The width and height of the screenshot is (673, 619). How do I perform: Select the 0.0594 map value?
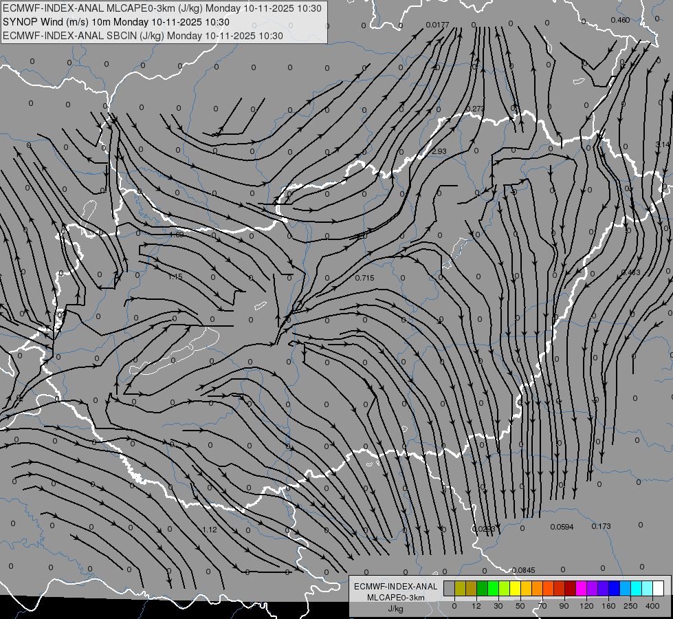pos(562,527)
